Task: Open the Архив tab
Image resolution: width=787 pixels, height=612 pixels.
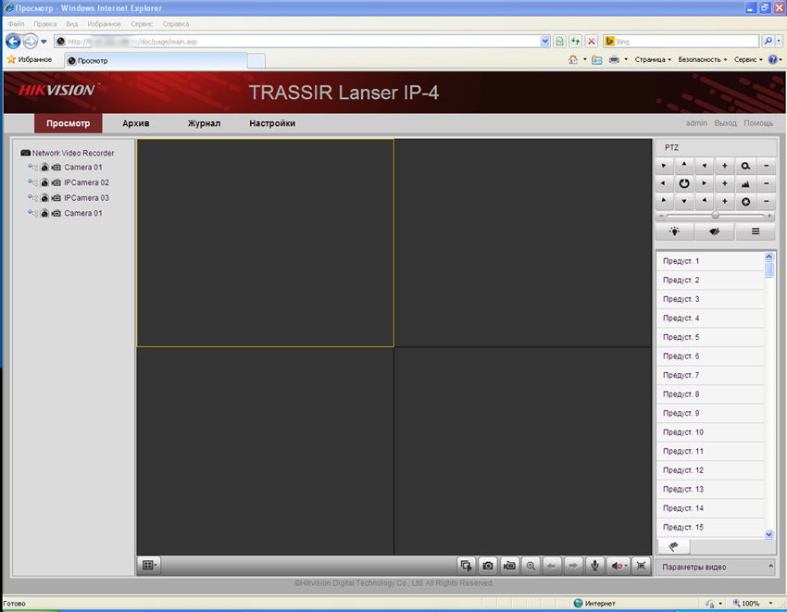Action: [x=136, y=123]
